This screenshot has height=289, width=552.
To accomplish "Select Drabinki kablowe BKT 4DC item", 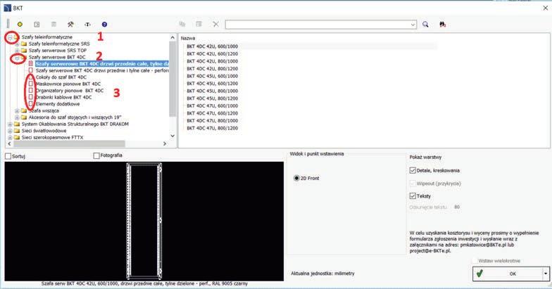I will [x=63, y=97].
